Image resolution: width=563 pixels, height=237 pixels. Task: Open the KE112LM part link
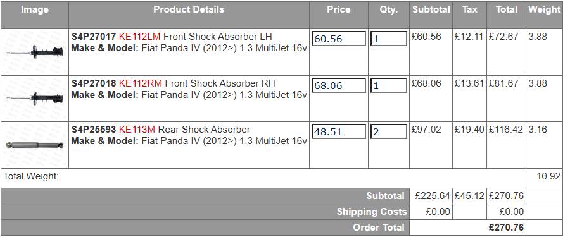(140, 37)
